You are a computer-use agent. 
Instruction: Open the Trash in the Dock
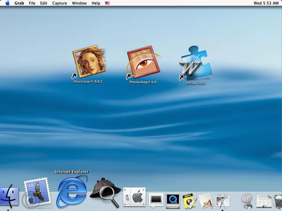coord(278,201)
